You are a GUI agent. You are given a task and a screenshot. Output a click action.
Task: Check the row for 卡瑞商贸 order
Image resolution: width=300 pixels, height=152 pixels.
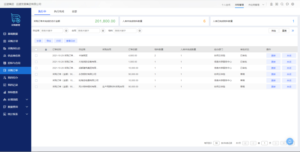[x=36, y=56]
